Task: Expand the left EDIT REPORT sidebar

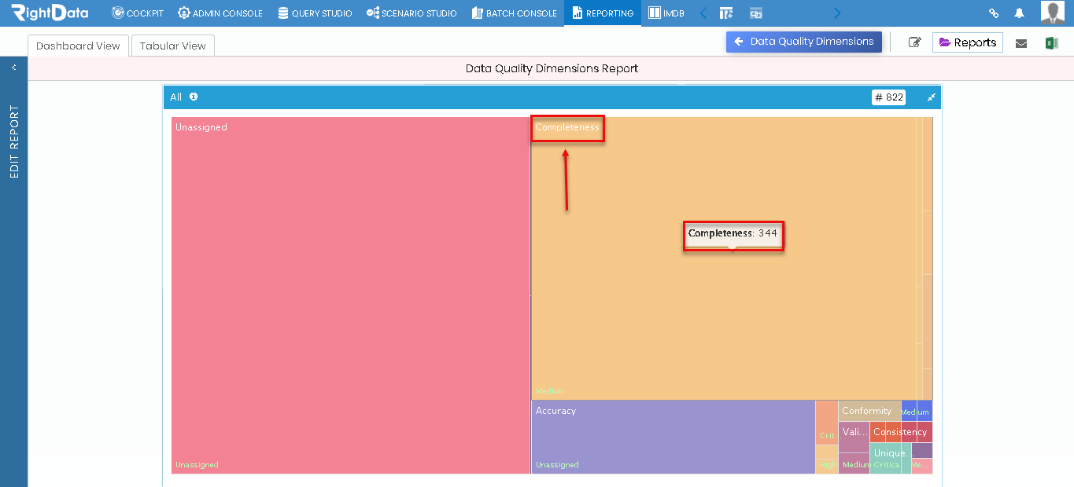Action: tap(13, 67)
